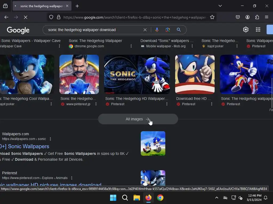The width and height of the screenshot is (273, 204).
Task: Close the sonic the hedgehog wallpaper tab
Action: 67,6
